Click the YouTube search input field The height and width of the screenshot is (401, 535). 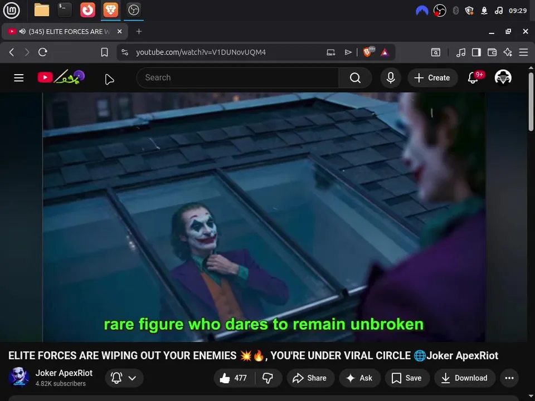point(238,78)
